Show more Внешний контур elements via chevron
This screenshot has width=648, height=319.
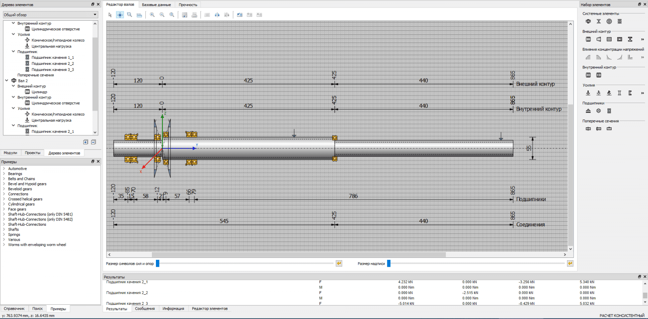tap(642, 39)
